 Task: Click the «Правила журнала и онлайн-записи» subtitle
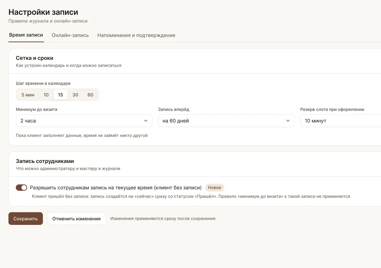(x=48, y=21)
